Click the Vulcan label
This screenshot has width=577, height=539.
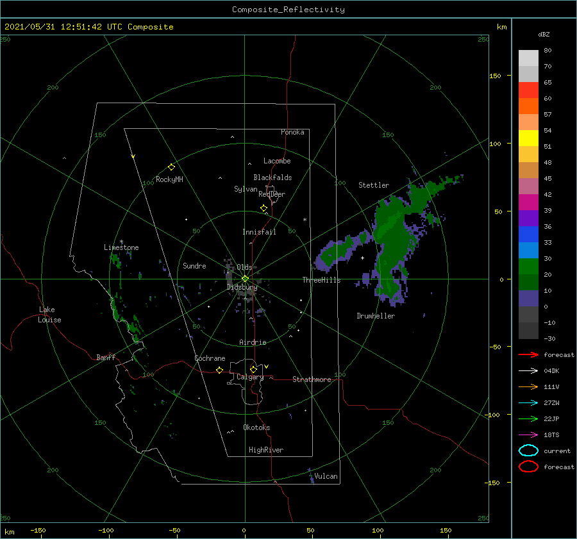click(x=326, y=476)
